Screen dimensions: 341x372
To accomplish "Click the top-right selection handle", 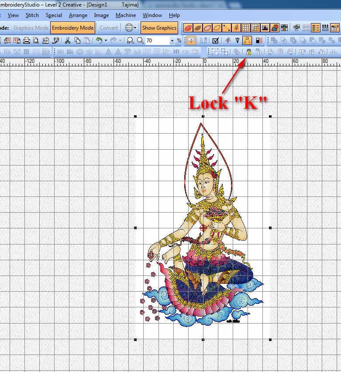I will pos(270,116).
